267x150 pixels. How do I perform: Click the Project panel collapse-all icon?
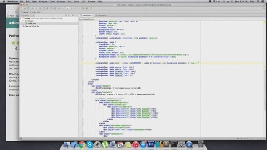[x=69, y=15]
